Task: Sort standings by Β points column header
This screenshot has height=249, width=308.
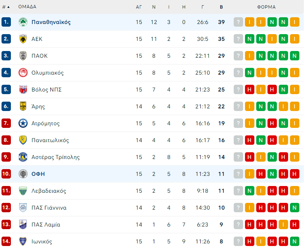Action: click(x=221, y=7)
